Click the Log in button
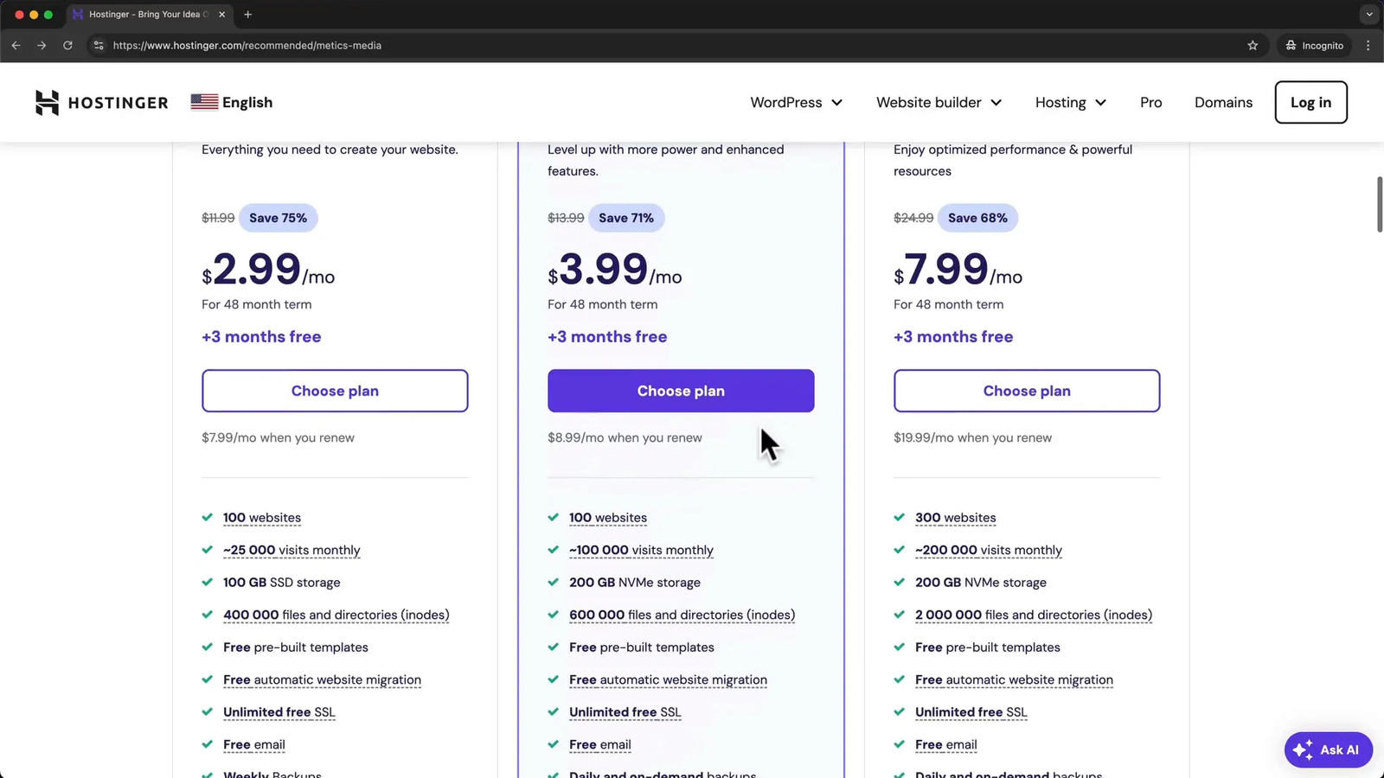Screen dimensions: 1384x778 (1310, 102)
